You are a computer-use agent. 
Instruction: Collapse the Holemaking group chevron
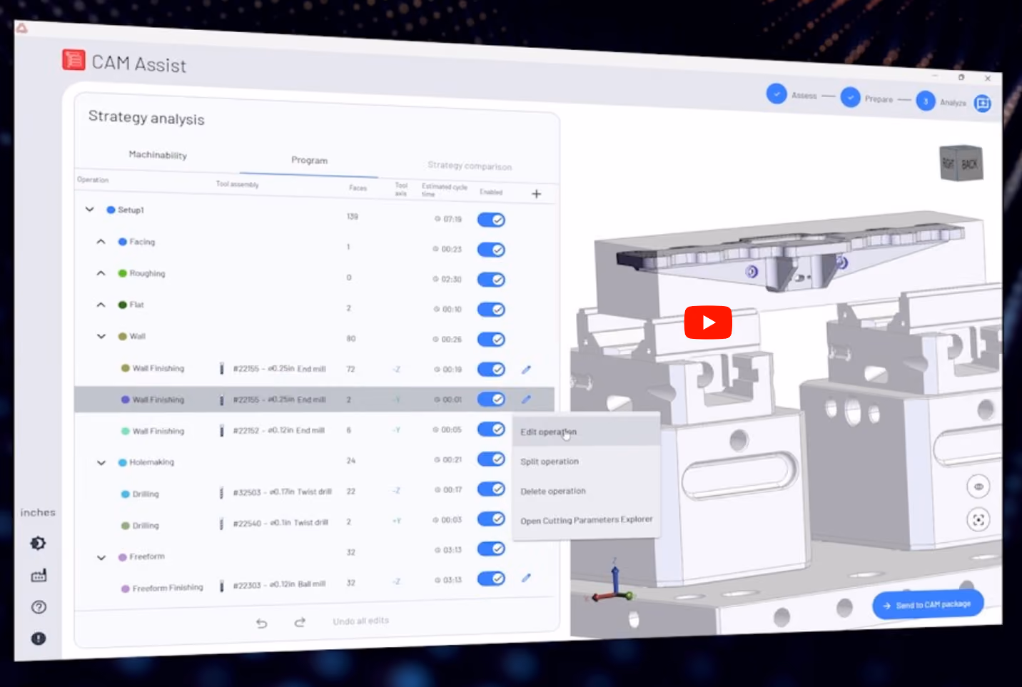coord(101,463)
